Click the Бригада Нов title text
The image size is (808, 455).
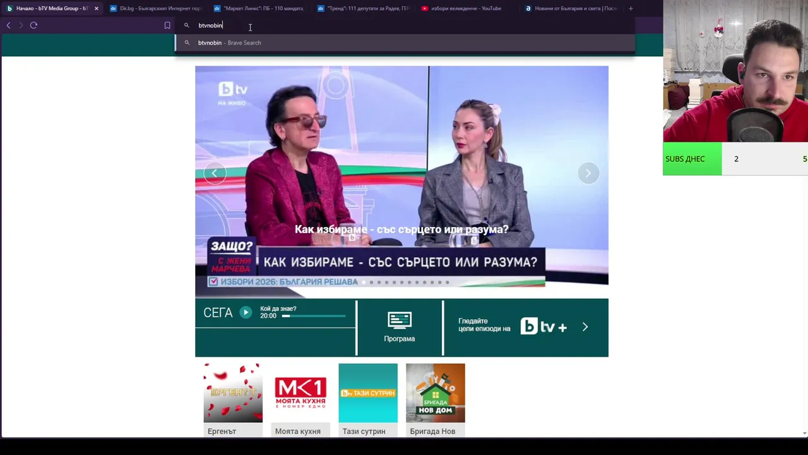click(x=432, y=431)
